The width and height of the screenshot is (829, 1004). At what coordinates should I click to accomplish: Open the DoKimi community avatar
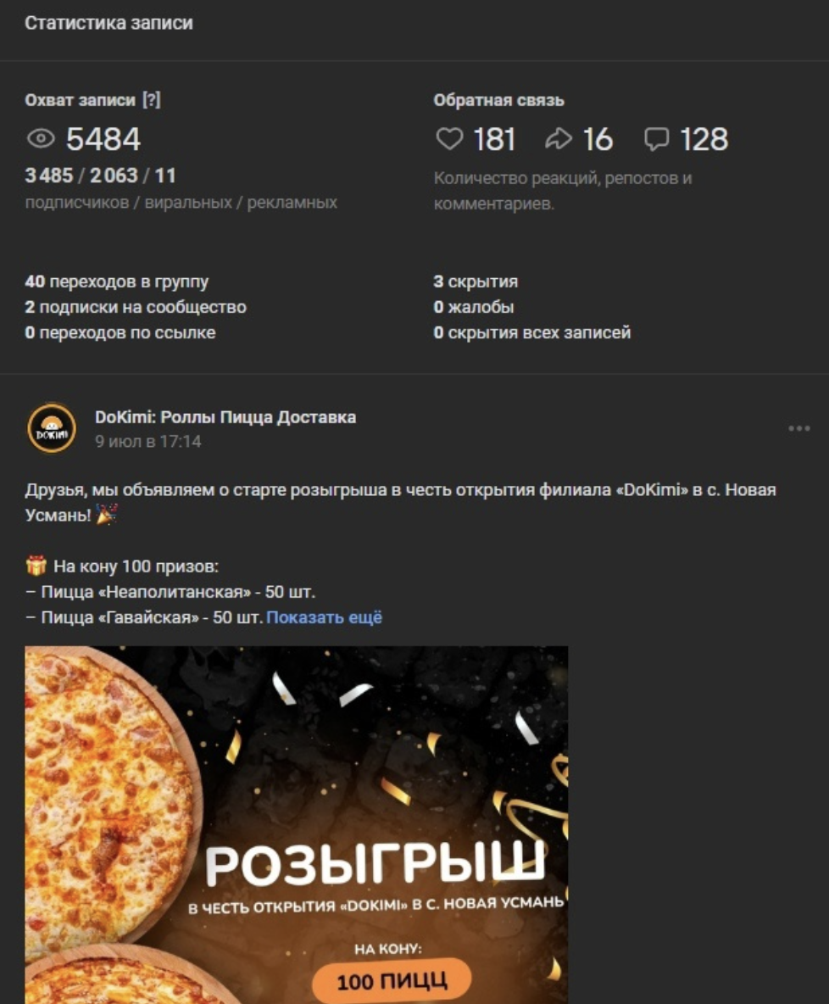click(x=51, y=427)
